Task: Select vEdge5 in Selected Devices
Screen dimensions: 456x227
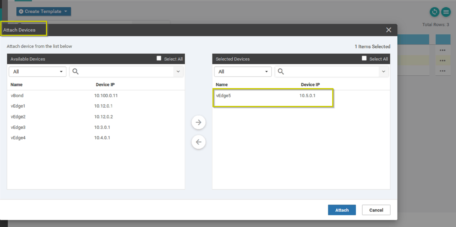Action: [301, 95]
